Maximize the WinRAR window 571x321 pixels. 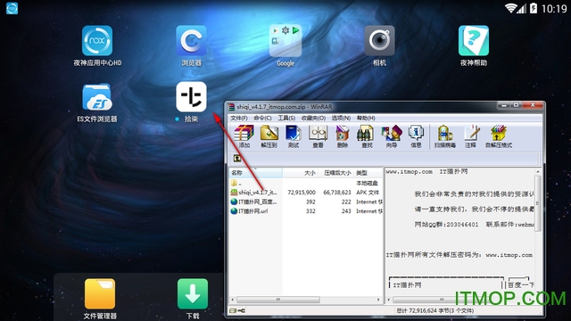pos(516,105)
